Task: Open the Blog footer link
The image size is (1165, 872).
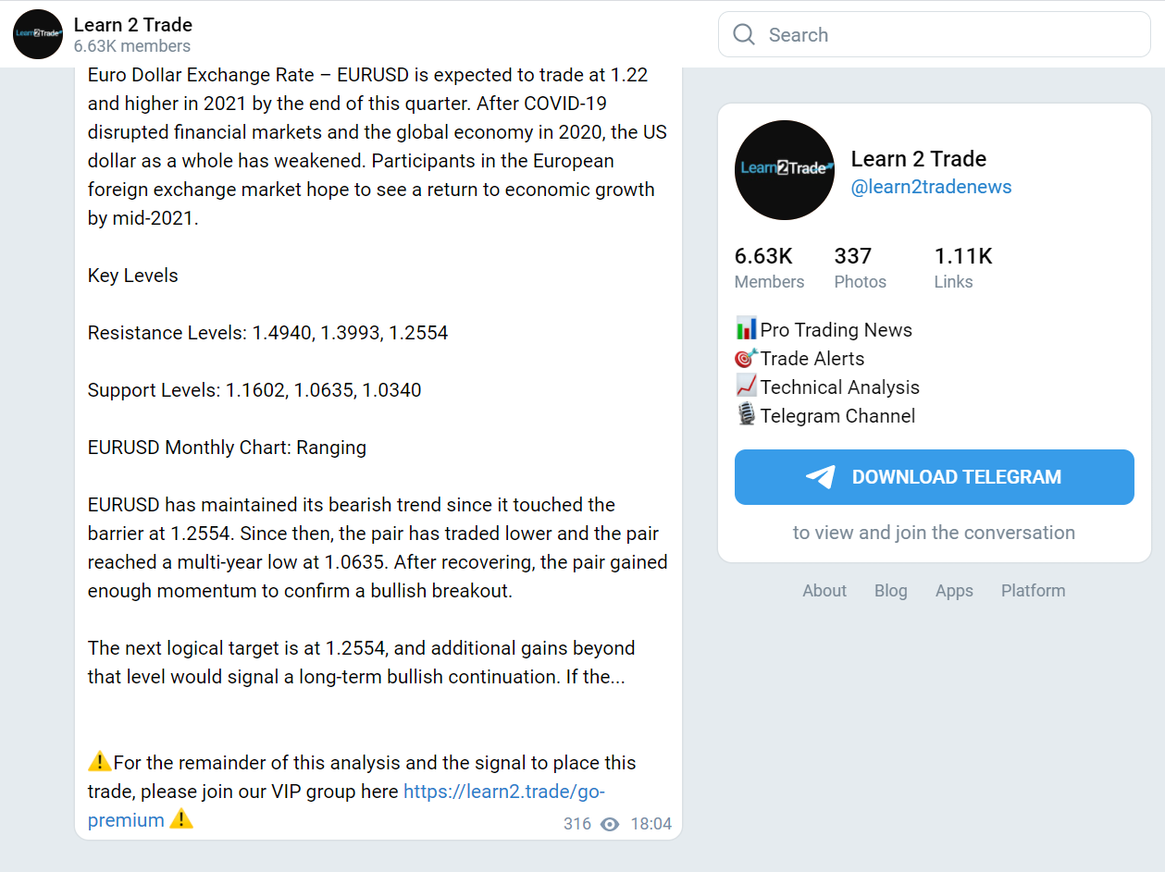Action: pyautogui.click(x=891, y=591)
